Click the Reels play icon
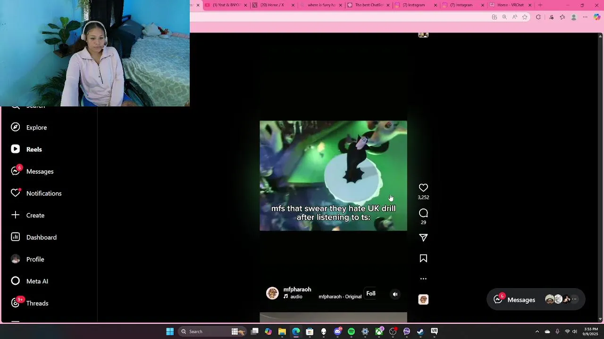The width and height of the screenshot is (604, 339). pos(16,149)
